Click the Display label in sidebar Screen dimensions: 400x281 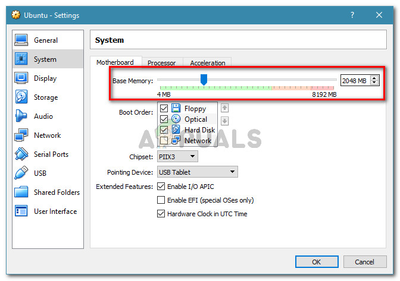[45, 78]
